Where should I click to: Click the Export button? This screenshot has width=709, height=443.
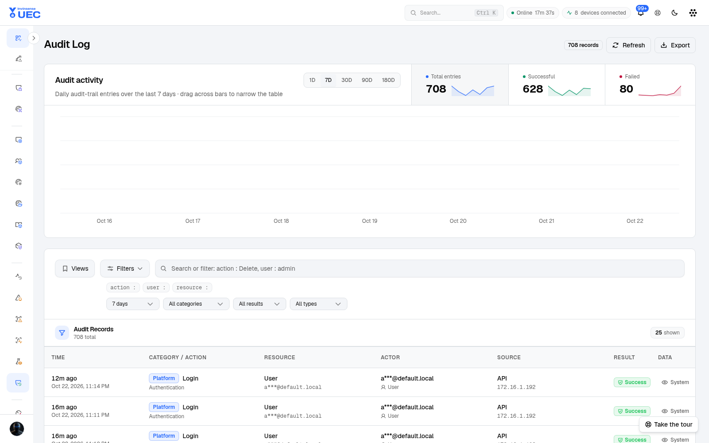tap(675, 45)
